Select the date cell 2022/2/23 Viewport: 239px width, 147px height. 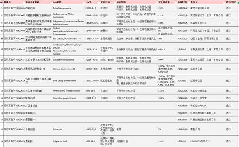tap(183, 39)
